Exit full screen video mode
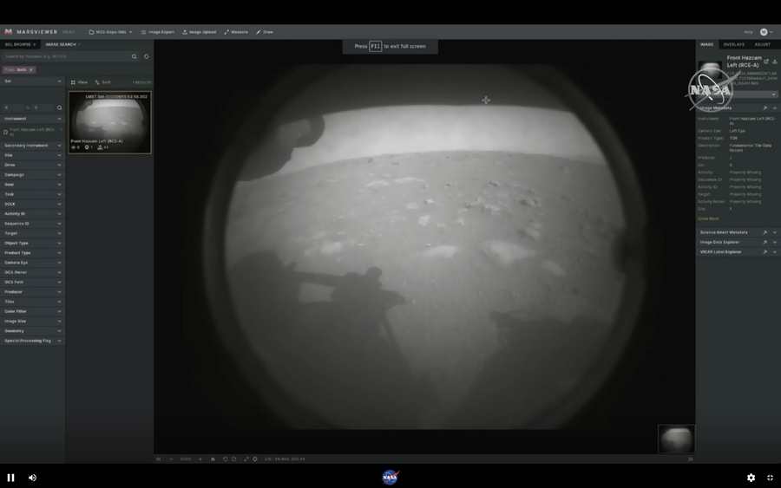This screenshot has height=488, width=781. 770,478
